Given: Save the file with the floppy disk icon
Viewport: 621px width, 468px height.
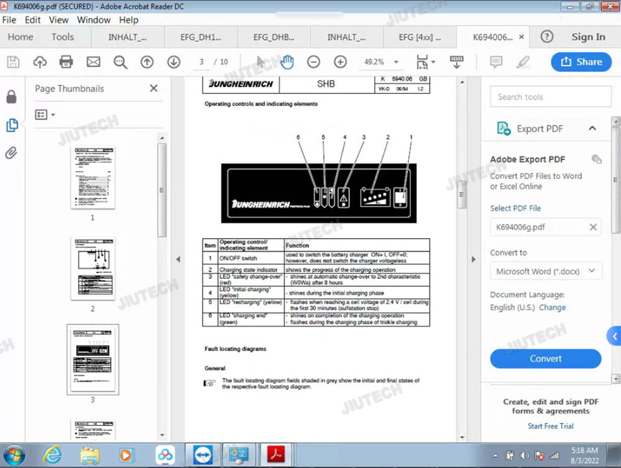Looking at the screenshot, I should (x=13, y=62).
